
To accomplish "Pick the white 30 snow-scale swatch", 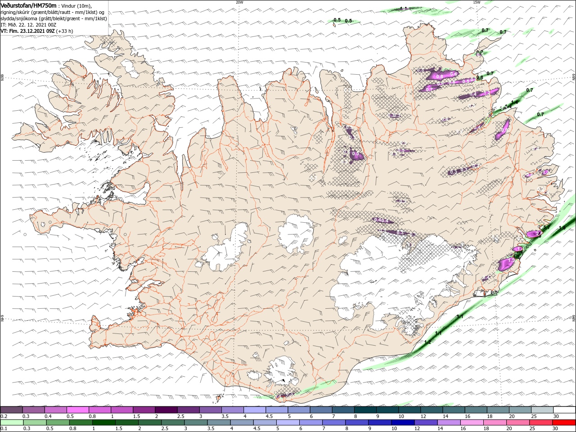I will 564,410.
